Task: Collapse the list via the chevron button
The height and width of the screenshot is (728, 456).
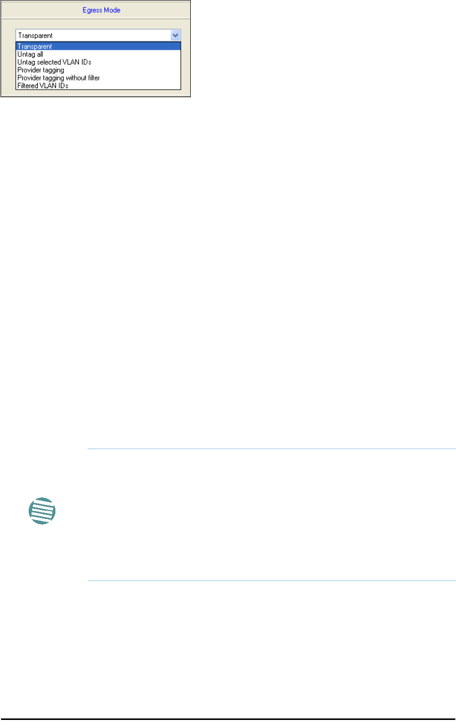Action: click(175, 35)
